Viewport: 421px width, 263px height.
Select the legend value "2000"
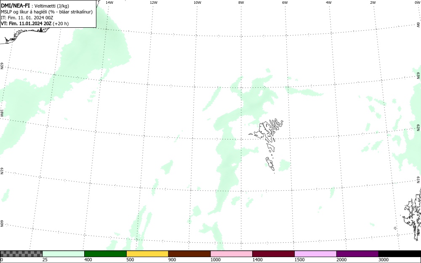(x=341, y=260)
